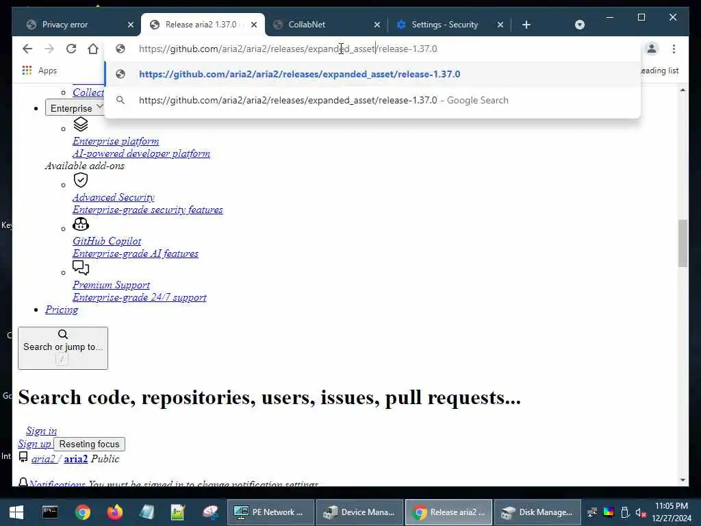Open the taskbar clock and date
Screen dimensions: 701x526
[x=672, y=512]
